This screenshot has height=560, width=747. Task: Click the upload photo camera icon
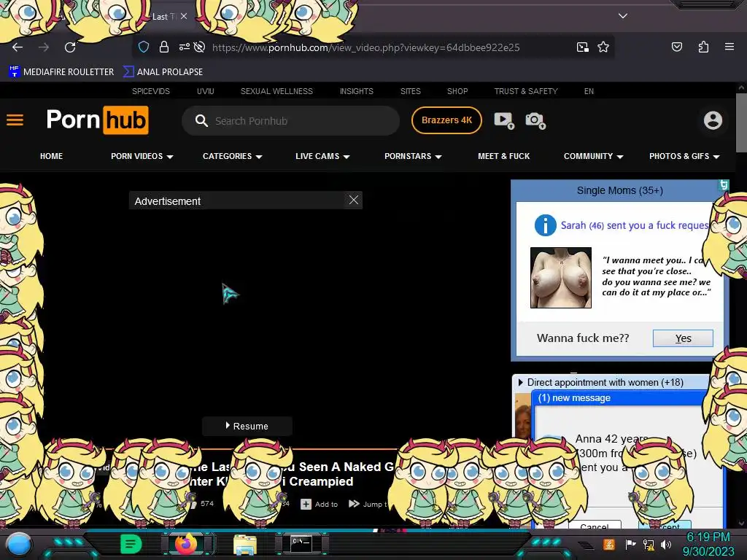(535, 120)
